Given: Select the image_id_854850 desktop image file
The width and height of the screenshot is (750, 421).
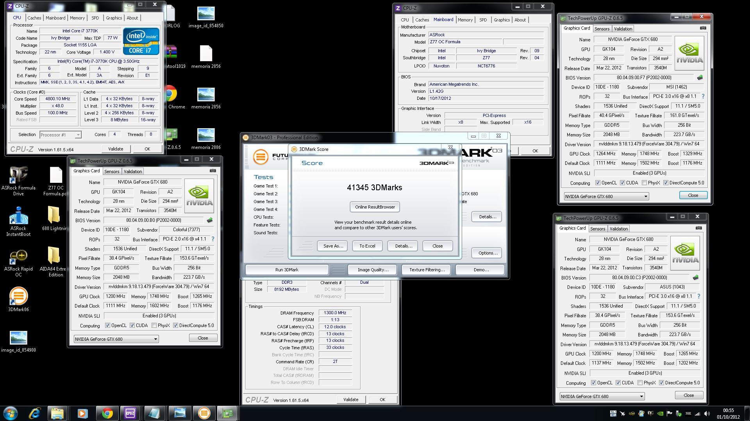Looking at the screenshot, I should [x=206, y=17].
